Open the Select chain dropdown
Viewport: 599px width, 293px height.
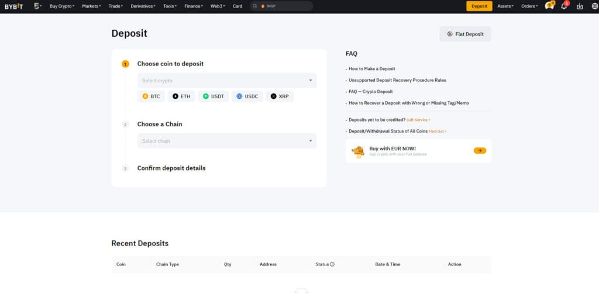[227, 141]
